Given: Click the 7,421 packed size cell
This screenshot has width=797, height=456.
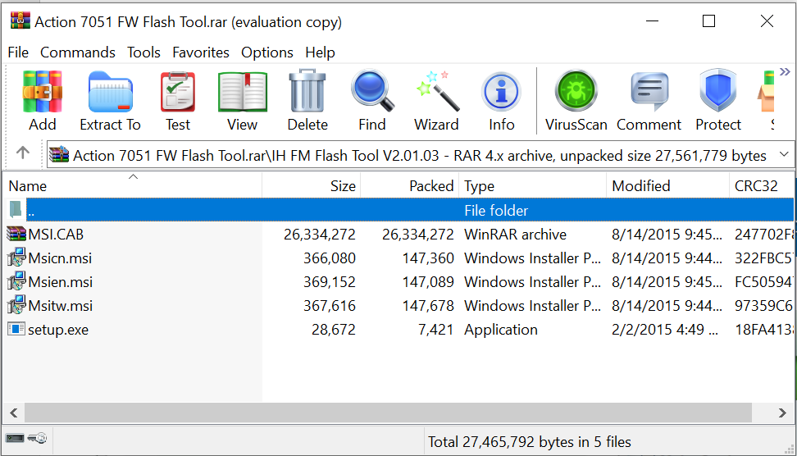Looking at the screenshot, I should tap(435, 330).
